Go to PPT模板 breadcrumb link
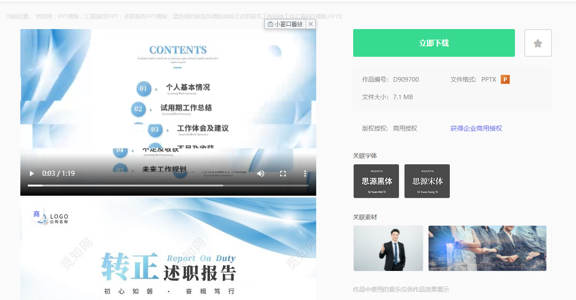This screenshot has width=576, height=300. point(68,17)
